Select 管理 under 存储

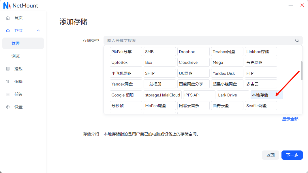pyautogui.click(x=23, y=43)
